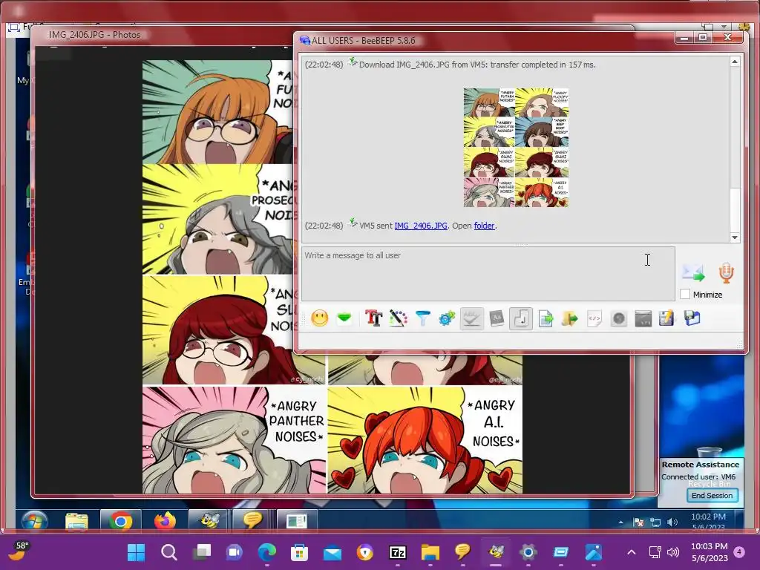Click the chat bubble on Windows 7 taskbar

pyautogui.click(x=252, y=521)
